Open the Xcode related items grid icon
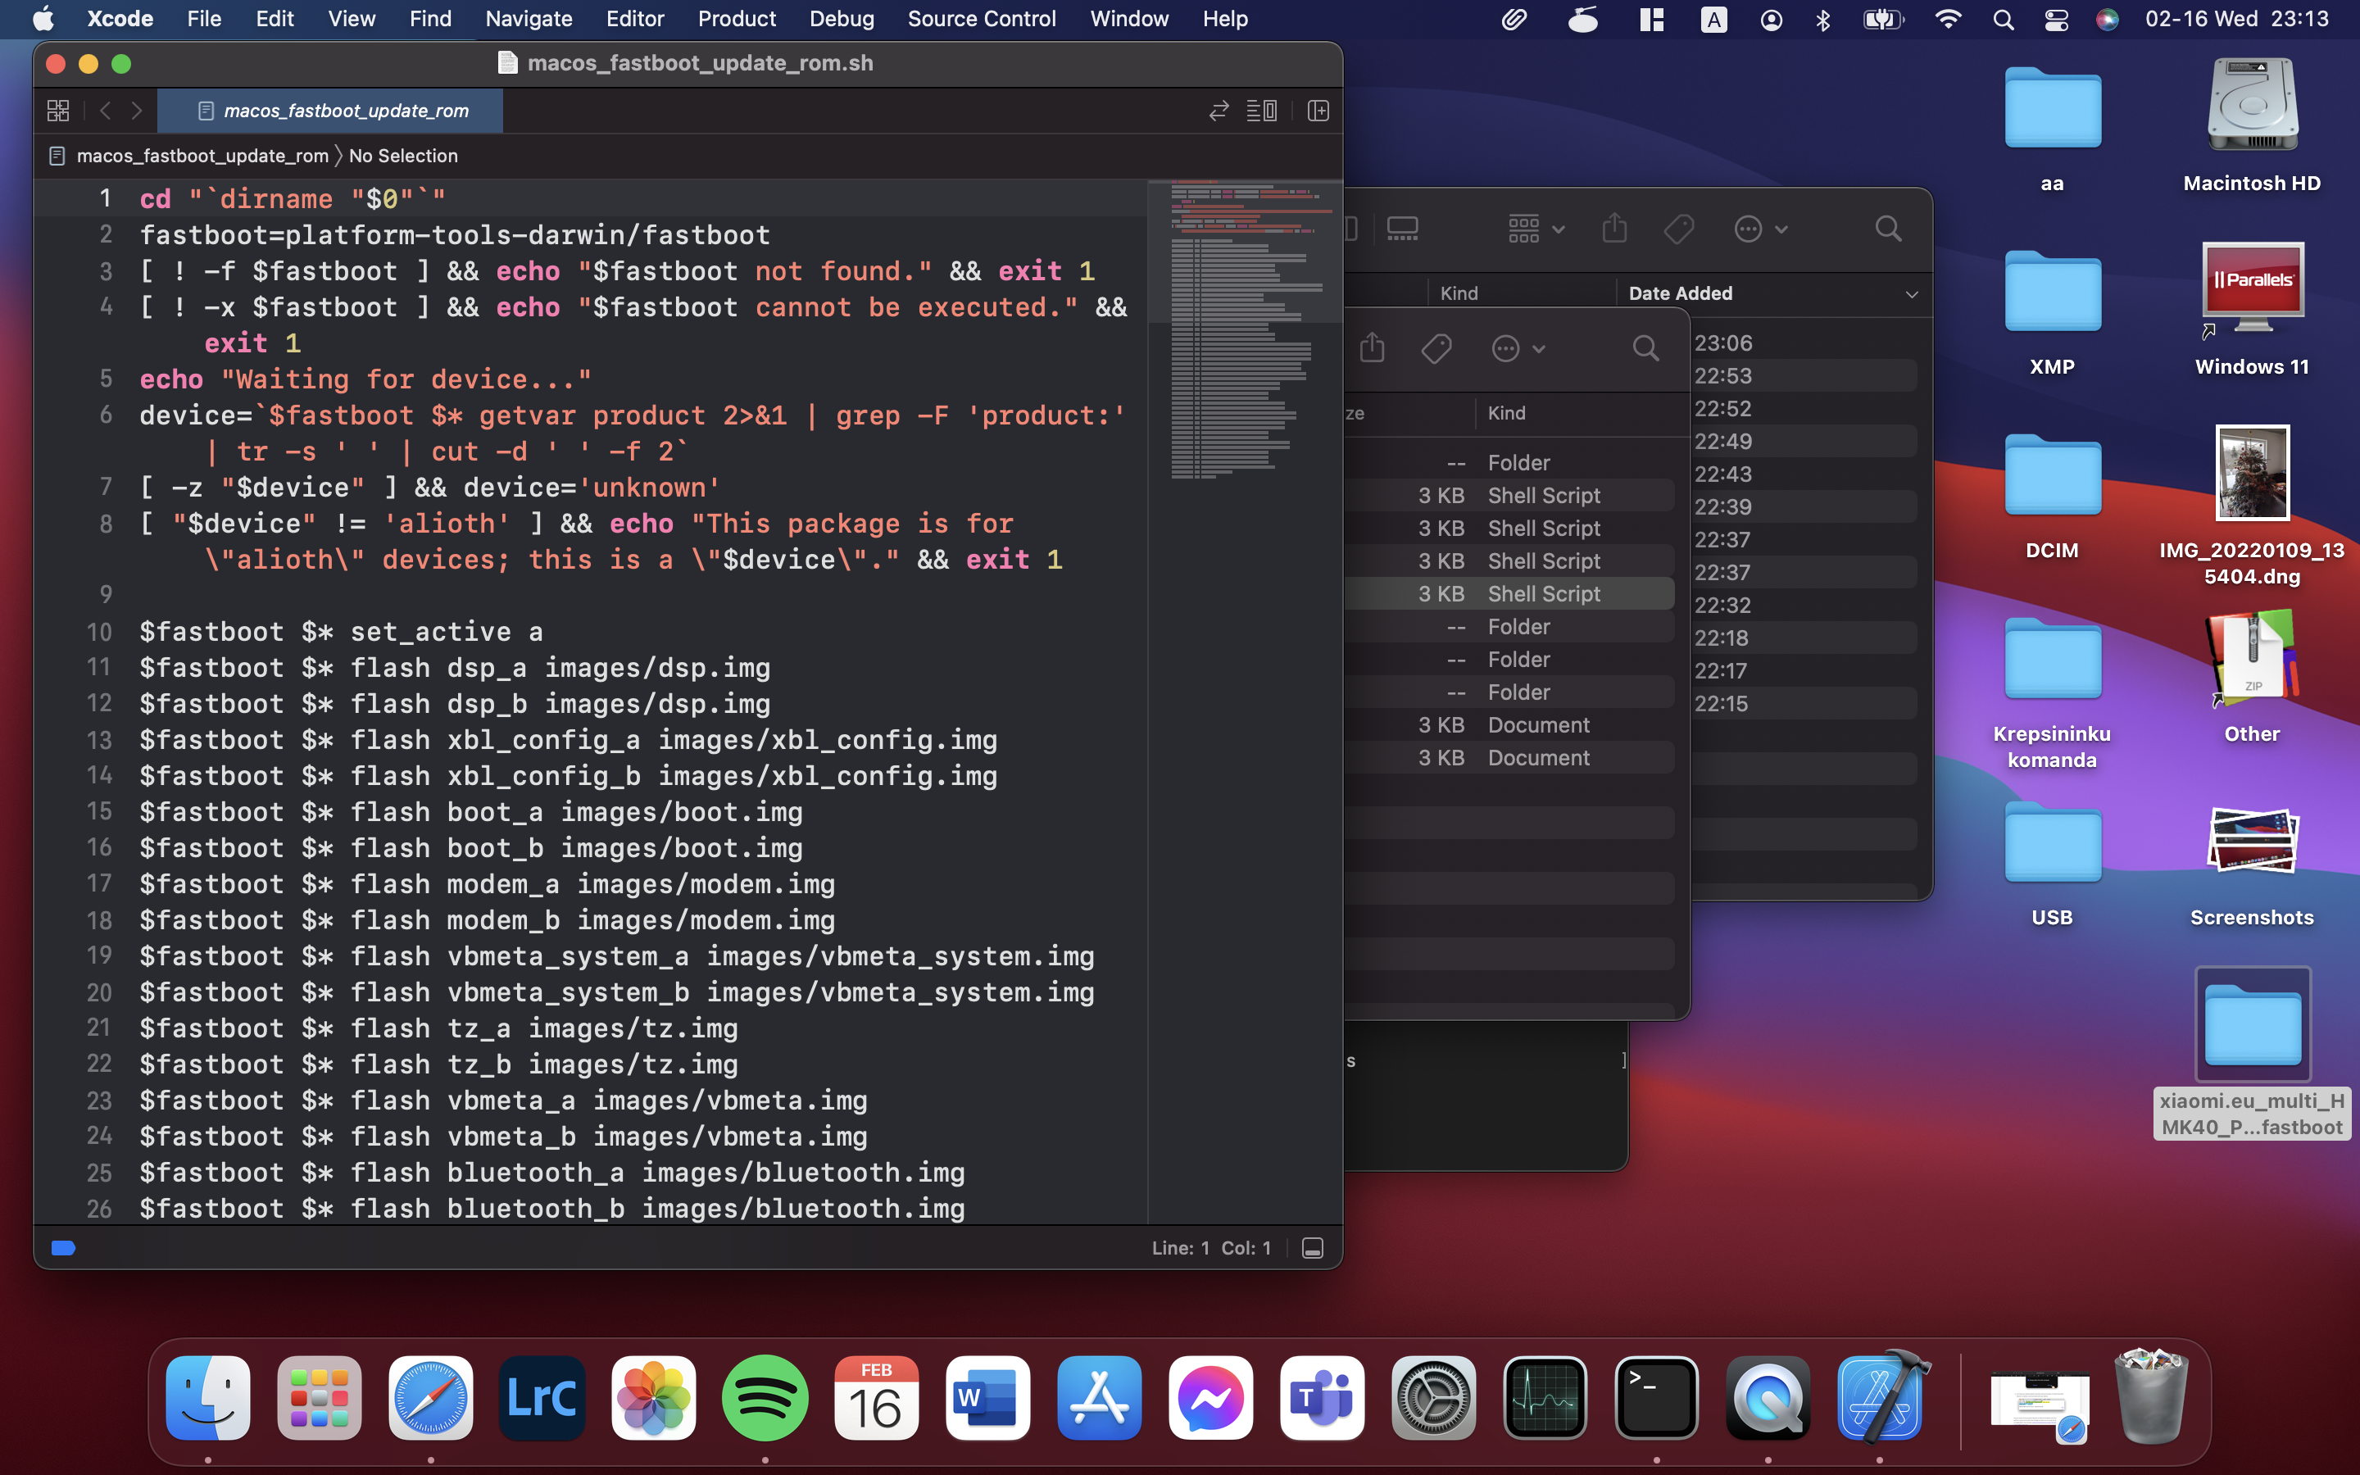 [x=57, y=111]
